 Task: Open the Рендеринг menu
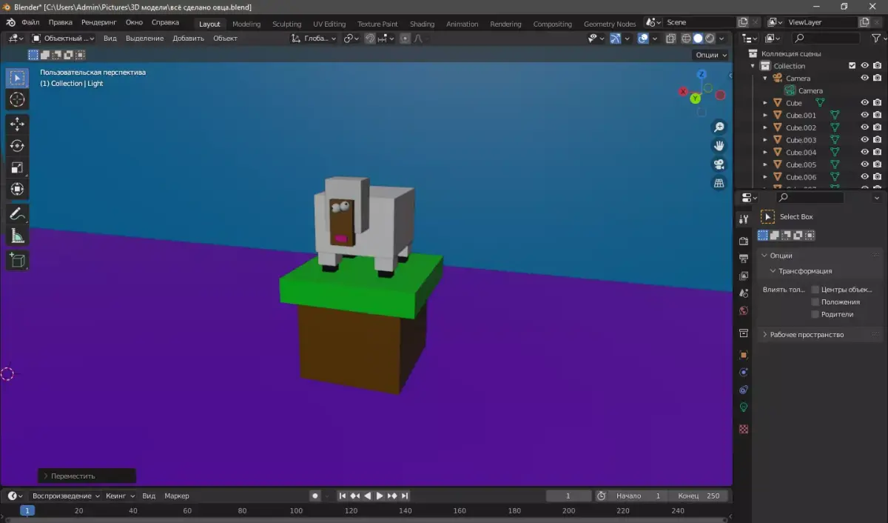[99, 23]
